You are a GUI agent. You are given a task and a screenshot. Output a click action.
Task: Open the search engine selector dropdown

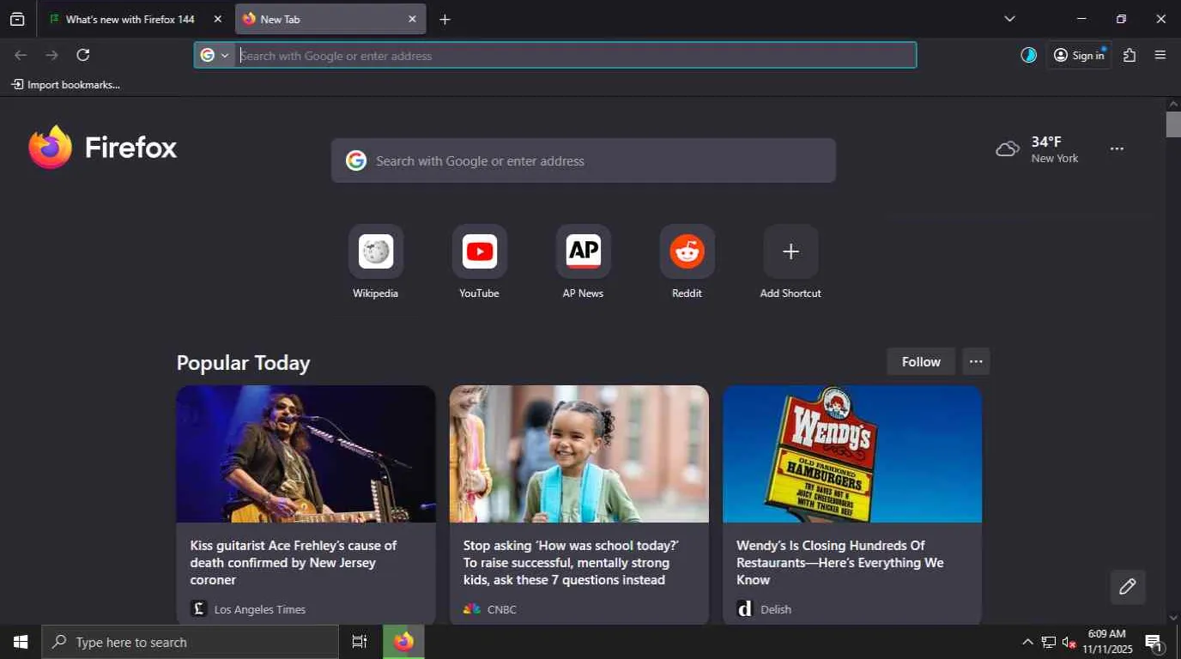(215, 55)
